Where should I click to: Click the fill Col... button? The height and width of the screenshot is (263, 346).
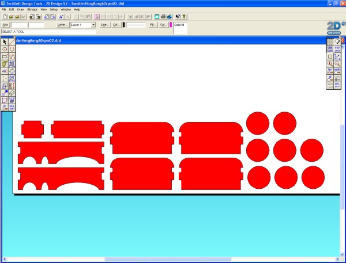163,25
